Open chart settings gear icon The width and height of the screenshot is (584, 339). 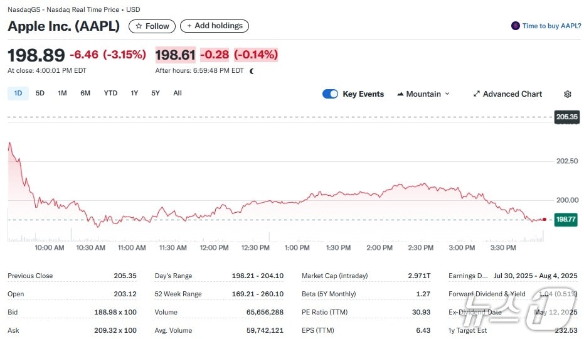click(568, 94)
